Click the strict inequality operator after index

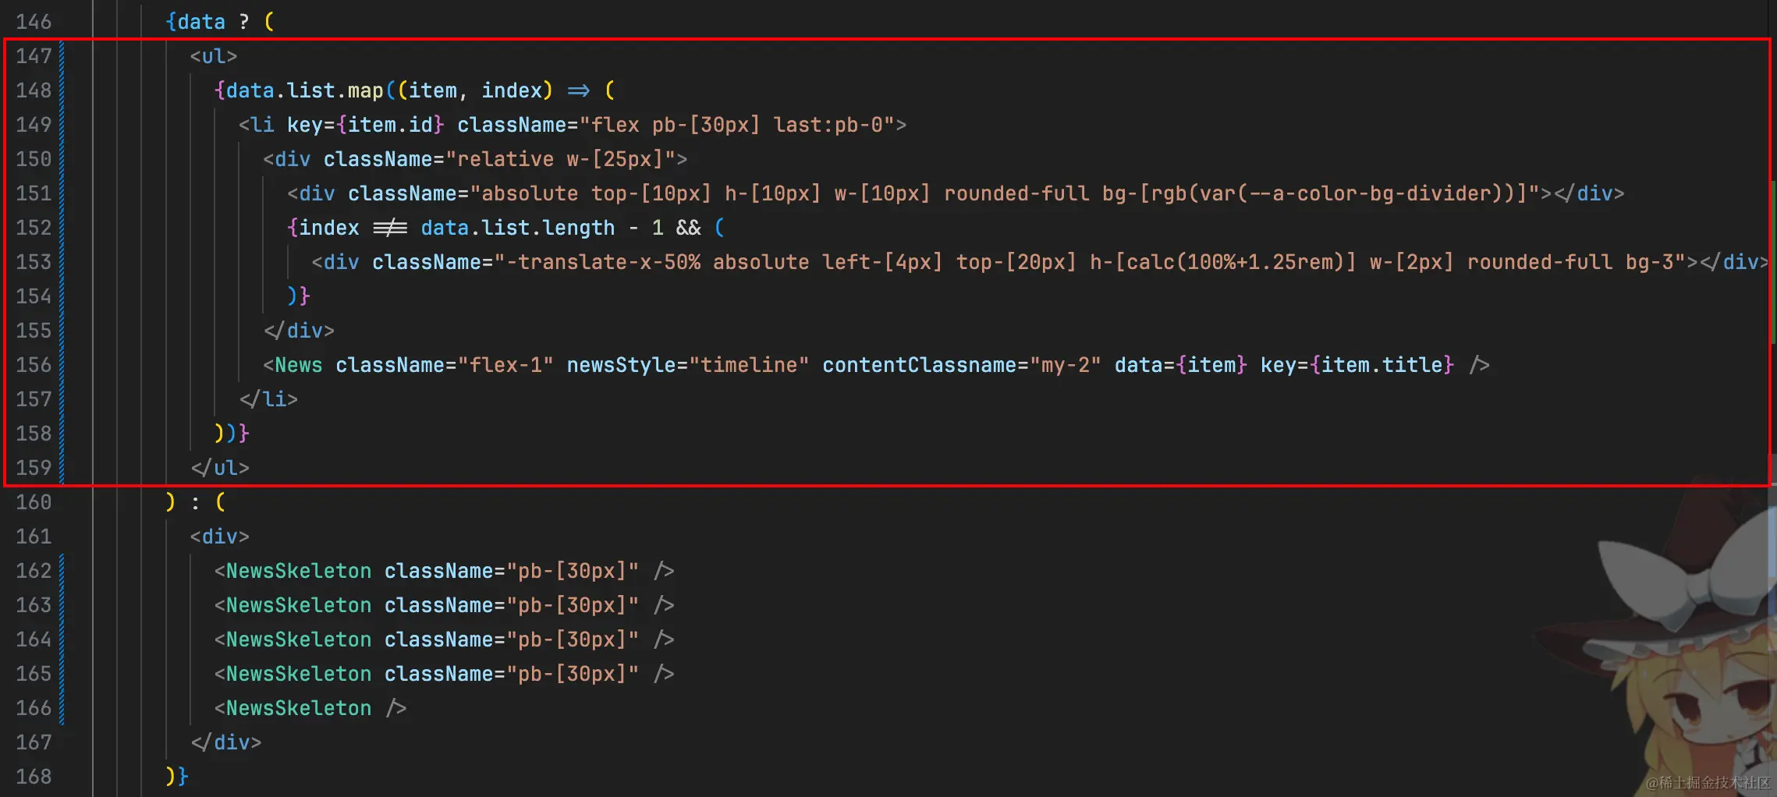pyautogui.click(x=390, y=228)
